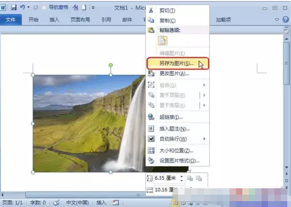Click the Save icon in quick access toolbar

tap(13, 7)
